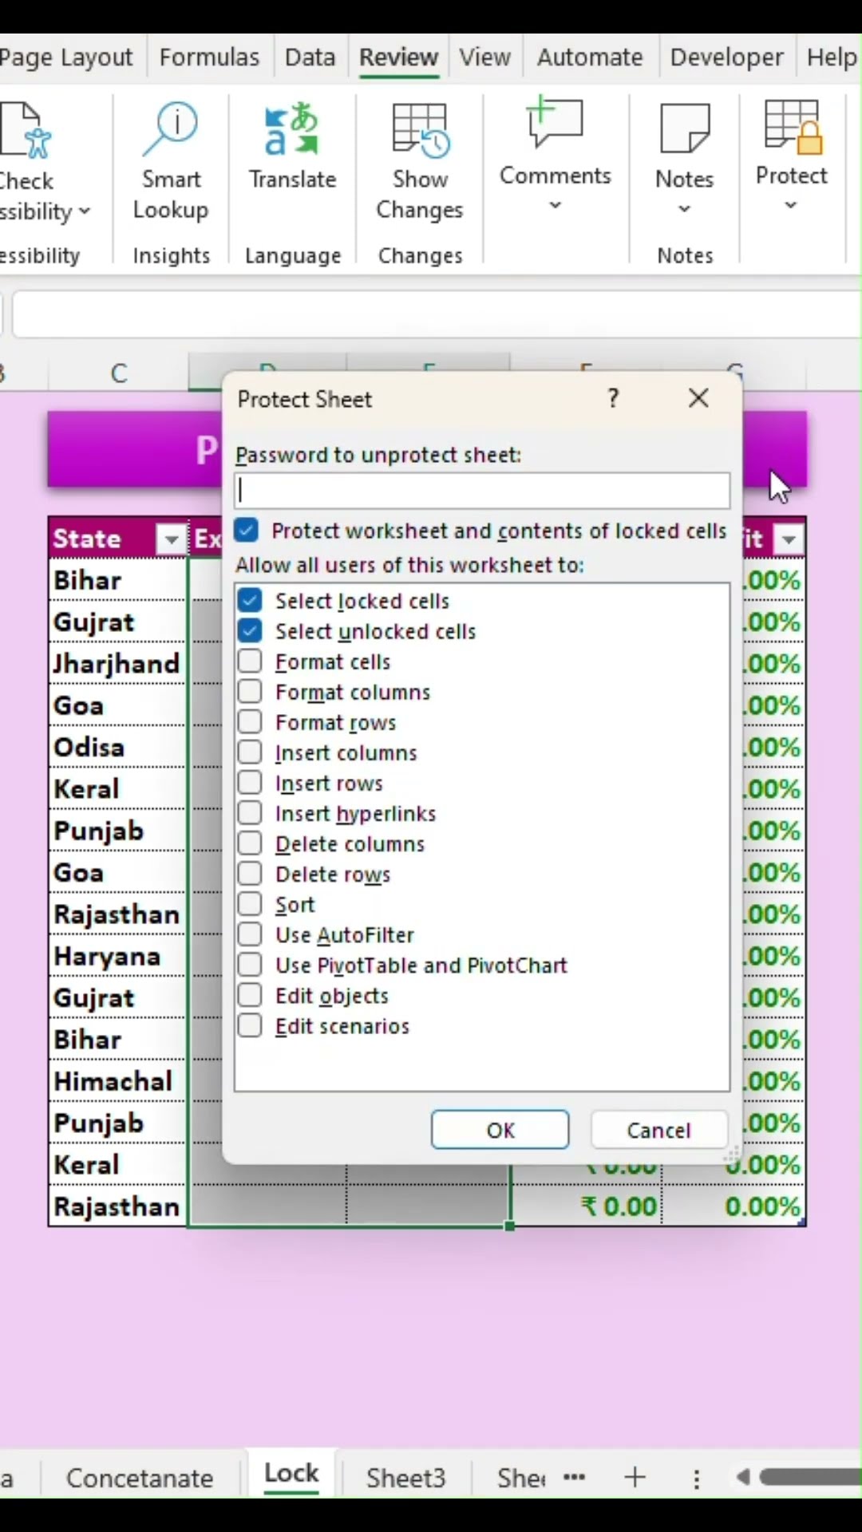Click the Protect Sheet help question mark
The image size is (862, 1532).
[613, 398]
